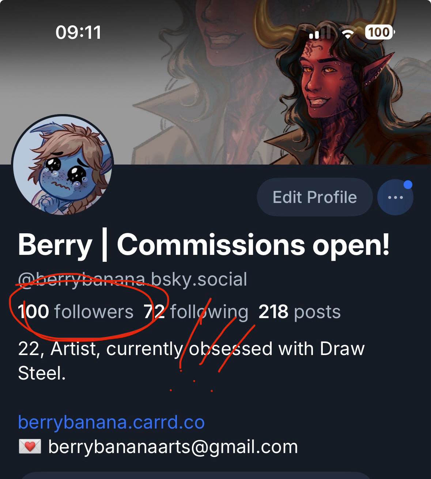Tap the 09:11 clock in status bar
This screenshot has height=479, width=431.
[78, 33]
